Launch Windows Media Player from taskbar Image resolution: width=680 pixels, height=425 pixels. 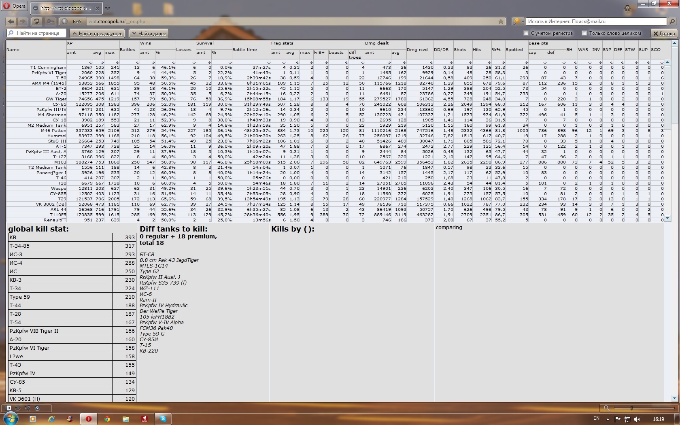point(33,419)
